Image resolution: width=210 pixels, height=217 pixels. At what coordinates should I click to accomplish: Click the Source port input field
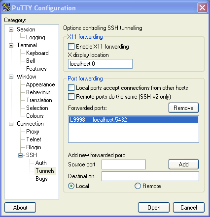[x=124, y=164]
